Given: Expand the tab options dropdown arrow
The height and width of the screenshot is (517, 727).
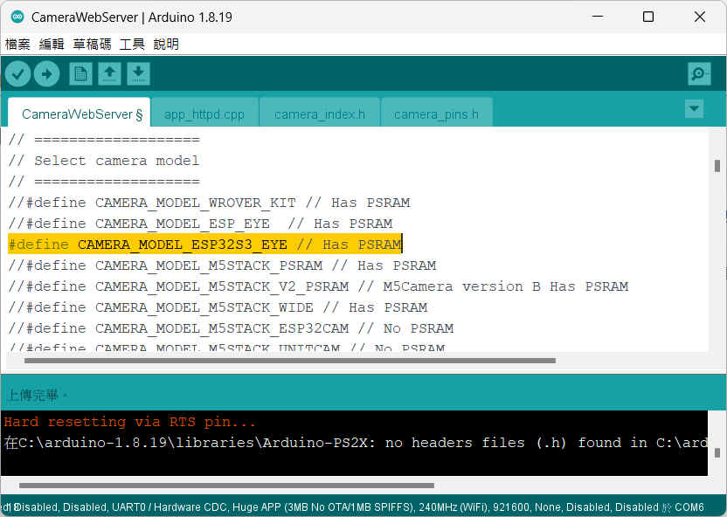Looking at the screenshot, I should (x=694, y=109).
